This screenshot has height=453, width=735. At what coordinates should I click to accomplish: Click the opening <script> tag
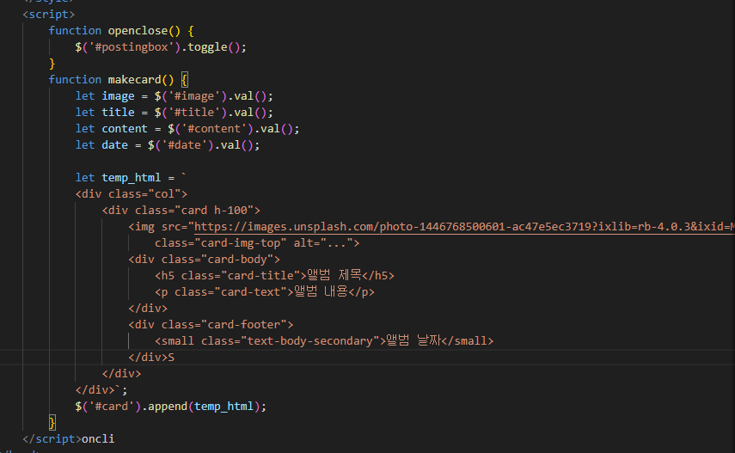(x=49, y=15)
